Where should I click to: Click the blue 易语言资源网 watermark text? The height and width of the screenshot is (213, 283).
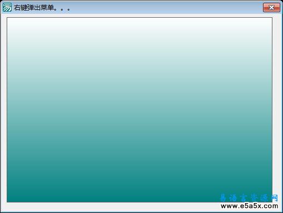[249, 198]
